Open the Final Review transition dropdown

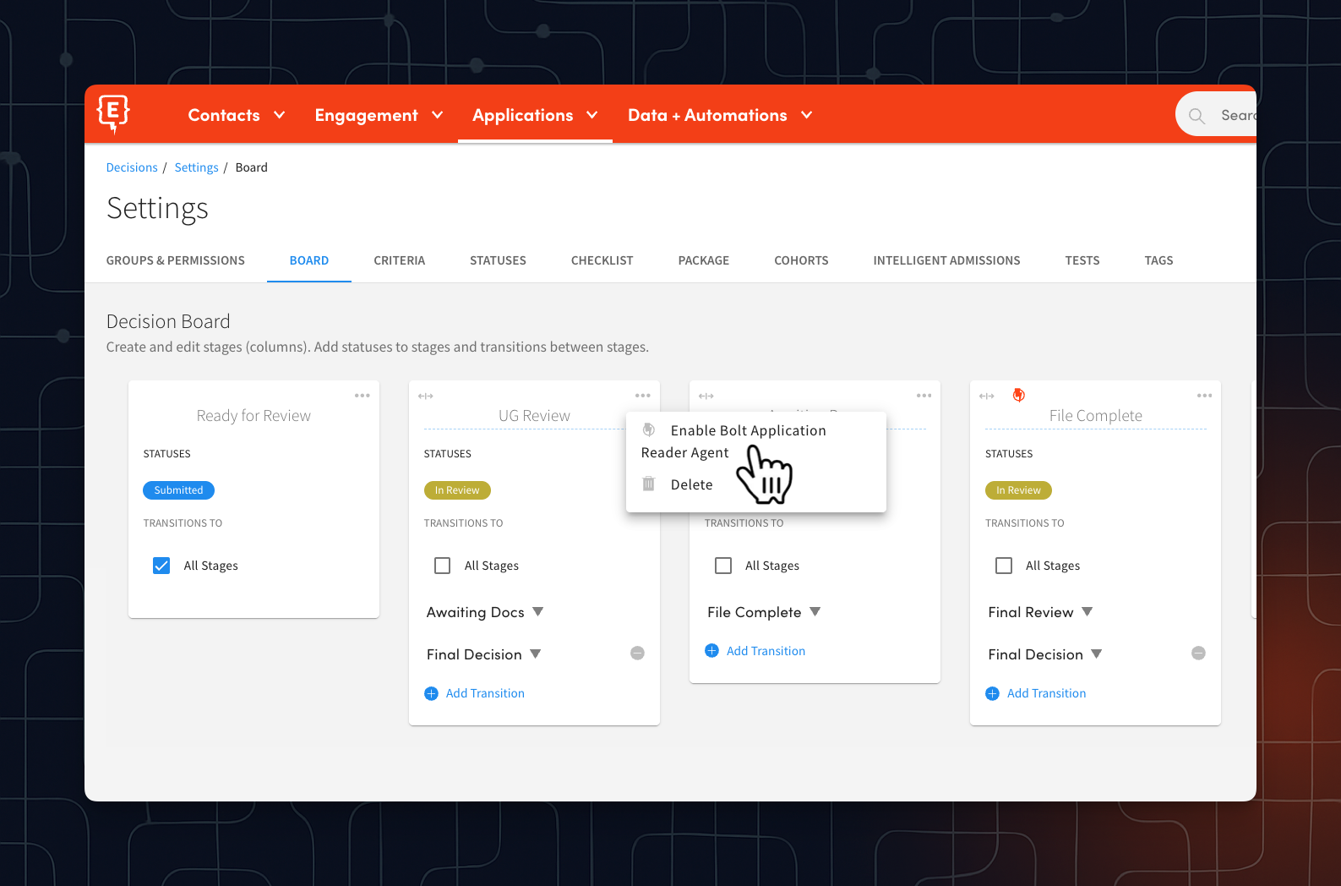coord(1040,612)
